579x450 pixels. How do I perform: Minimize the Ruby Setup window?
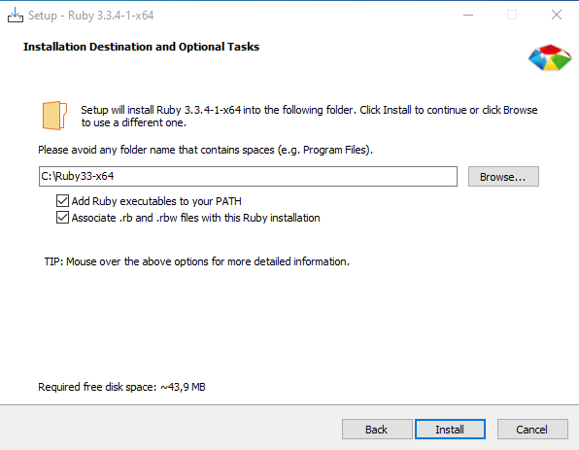click(468, 16)
